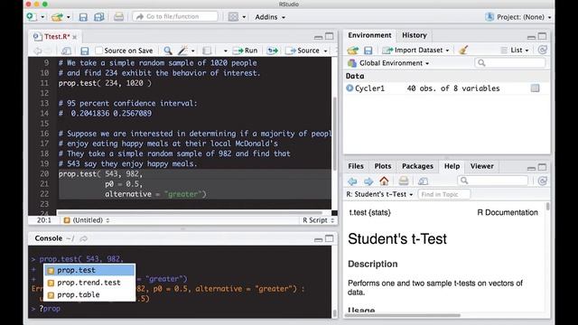Focus the Go to file/function field
This screenshot has height=325, width=578.
175,16
